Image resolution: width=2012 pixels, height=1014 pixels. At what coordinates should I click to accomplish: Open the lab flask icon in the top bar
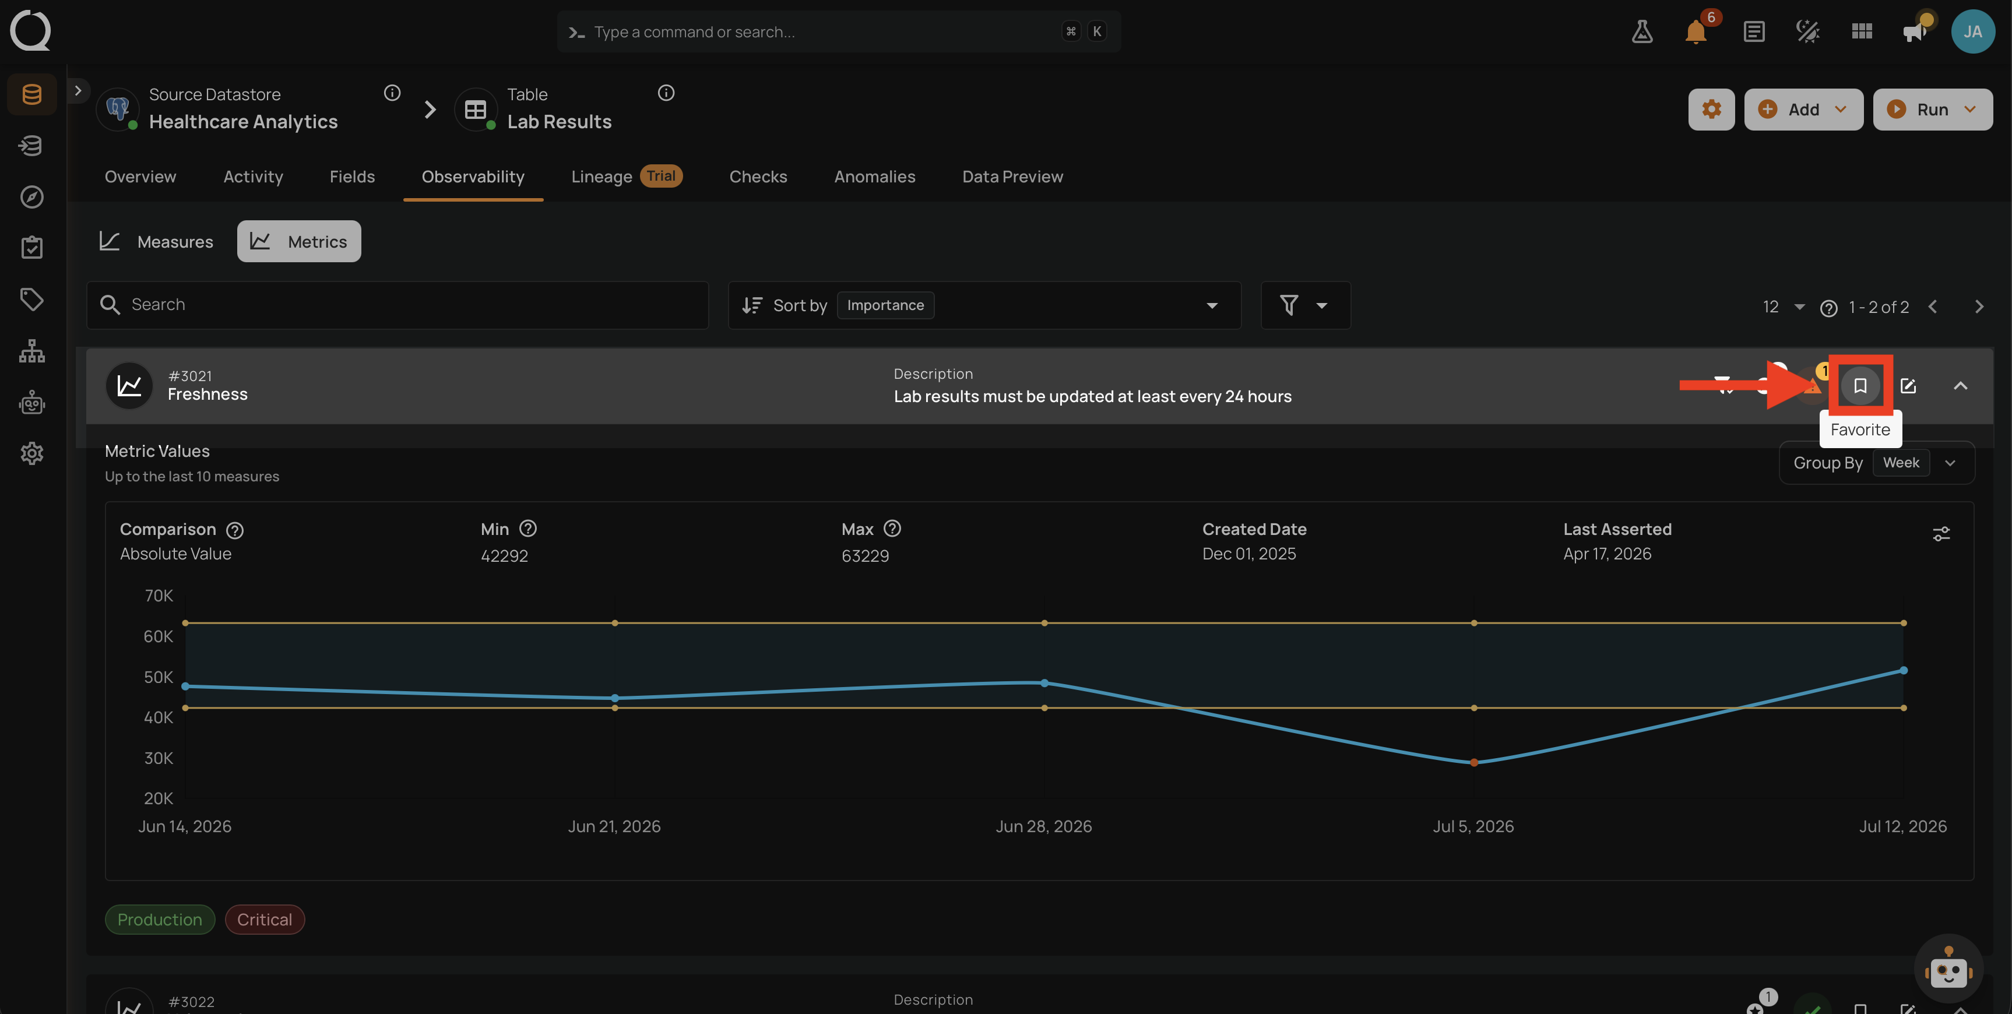coord(1642,32)
